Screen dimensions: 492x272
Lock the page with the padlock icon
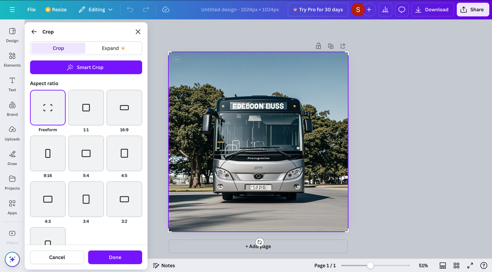pos(318,46)
